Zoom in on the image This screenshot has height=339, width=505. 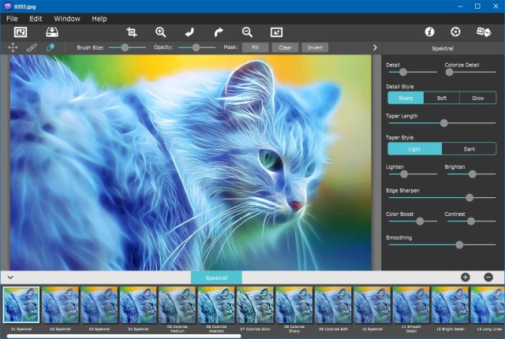(160, 32)
